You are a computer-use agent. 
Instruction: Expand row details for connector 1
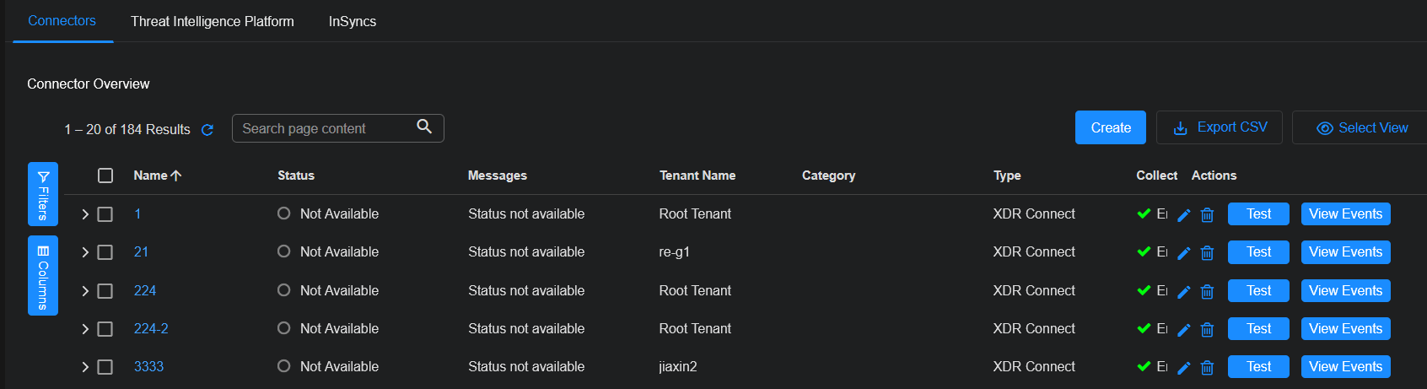[85, 214]
